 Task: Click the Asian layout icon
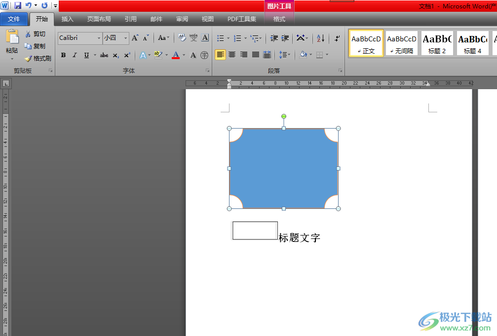coord(301,38)
